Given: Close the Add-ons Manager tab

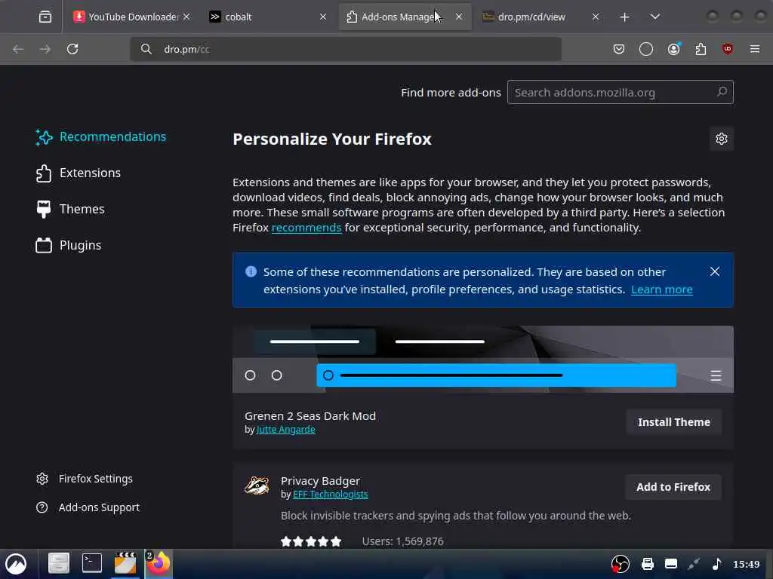Looking at the screenshot, I should [x=459, y=17].
